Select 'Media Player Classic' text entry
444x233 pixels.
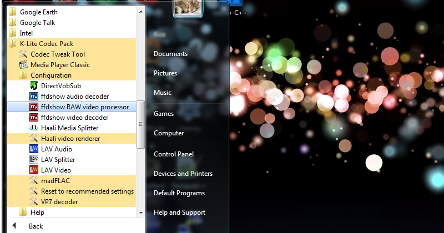tap(60, 64)
